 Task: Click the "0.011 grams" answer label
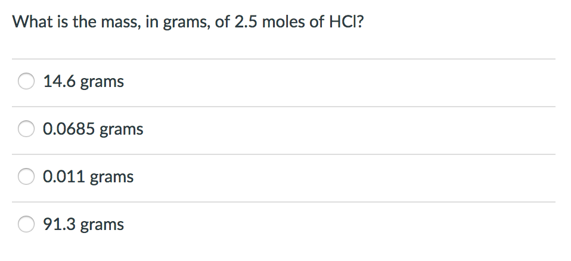point(88,177)
